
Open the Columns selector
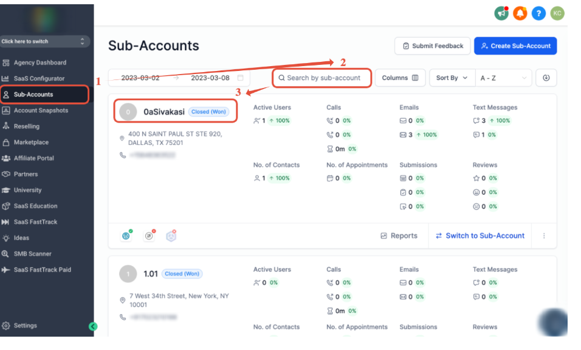400,78
